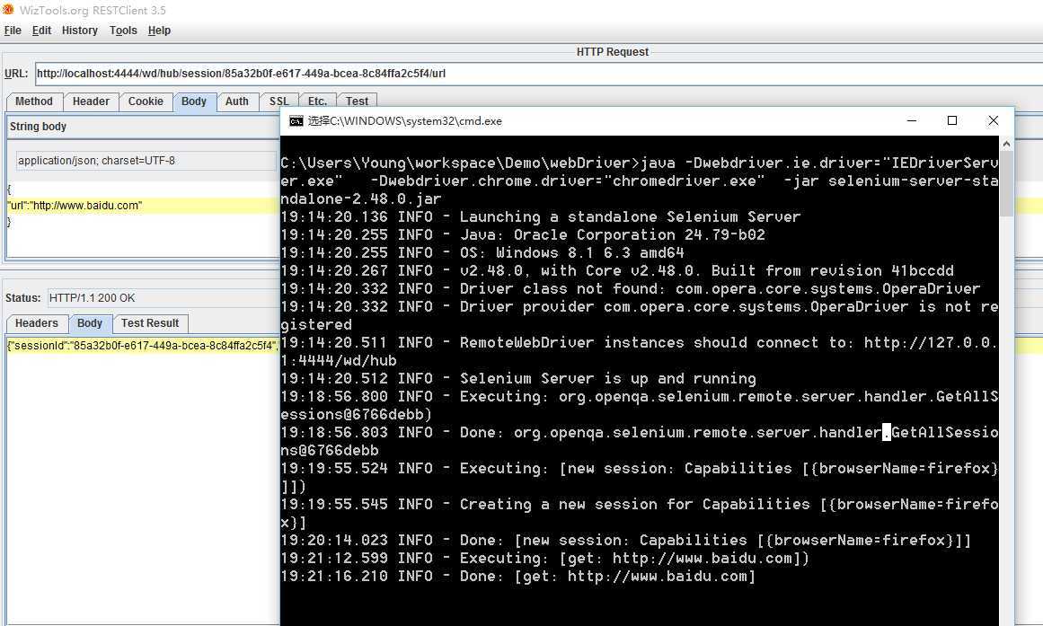Click the cmd.exe window title bar icon

click(x=296, y=121)
